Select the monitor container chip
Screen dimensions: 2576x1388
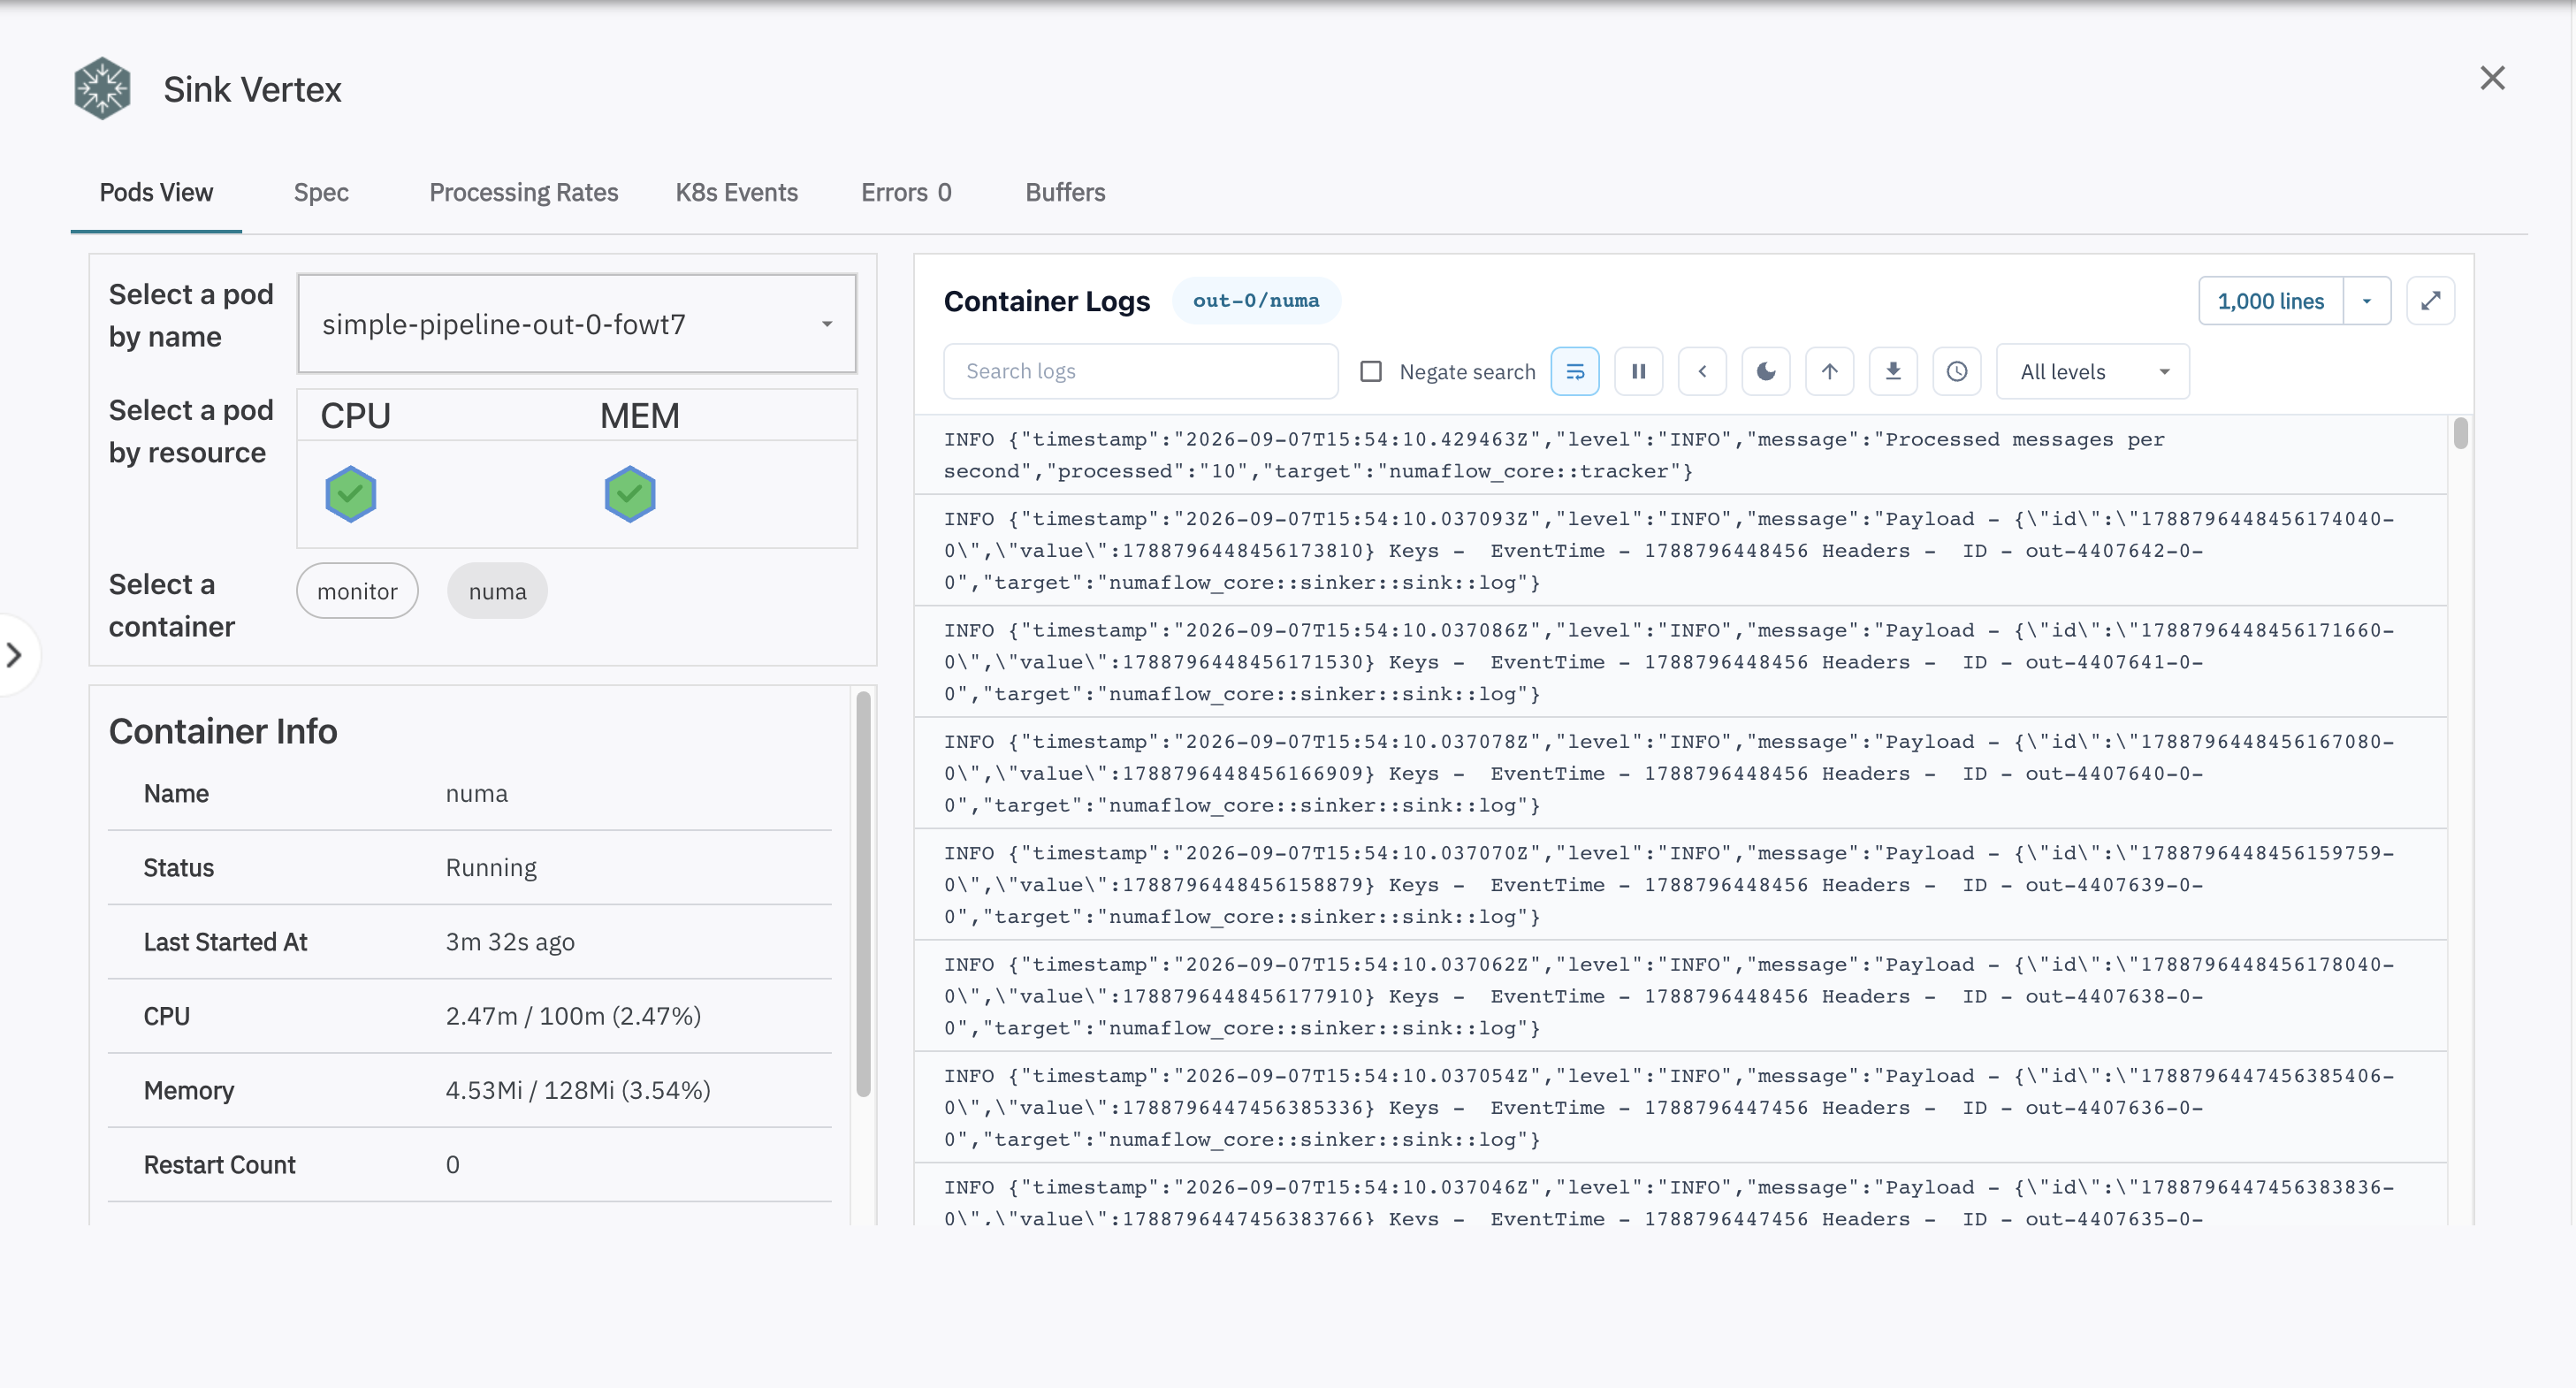coord(357,591)
